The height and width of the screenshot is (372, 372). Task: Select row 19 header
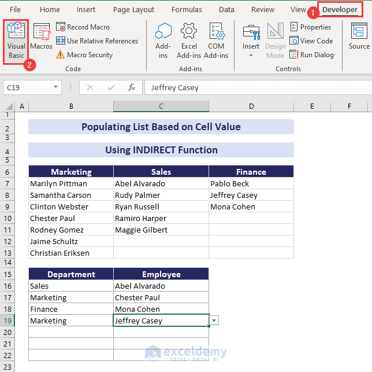[8, 321]
